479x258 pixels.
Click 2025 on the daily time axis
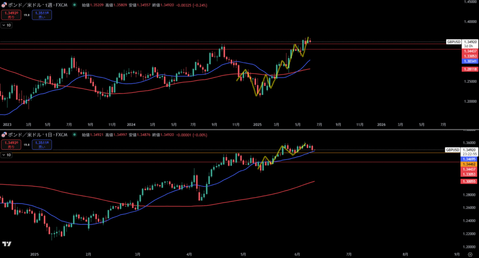click(x=35, y=254)
